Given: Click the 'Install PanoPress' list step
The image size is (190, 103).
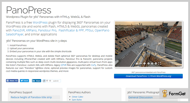Looking at the screenshot, I should pyautogui.click(x=18, y=45).
